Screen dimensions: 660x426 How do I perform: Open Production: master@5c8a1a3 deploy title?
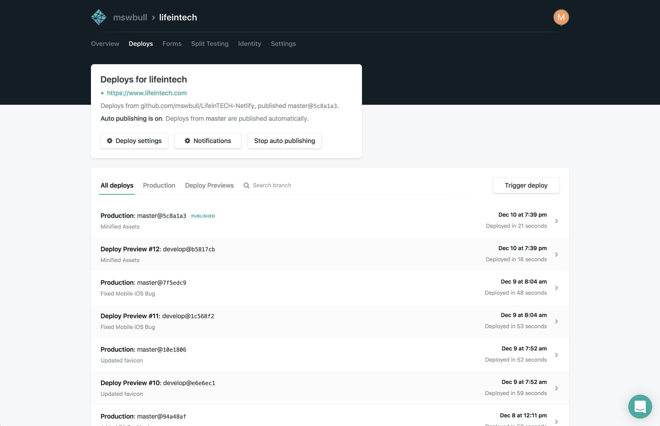coord(143,215)
